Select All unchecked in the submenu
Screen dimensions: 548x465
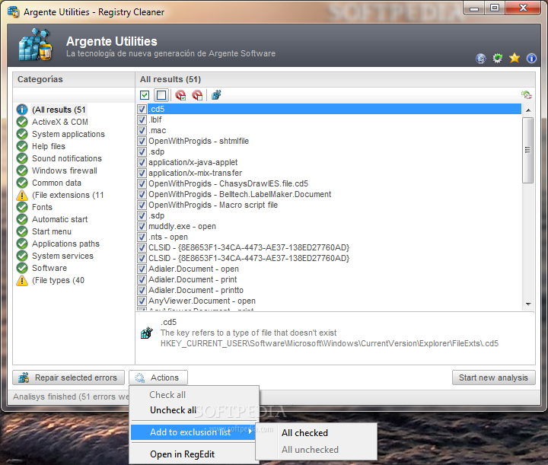pos(310,450)
